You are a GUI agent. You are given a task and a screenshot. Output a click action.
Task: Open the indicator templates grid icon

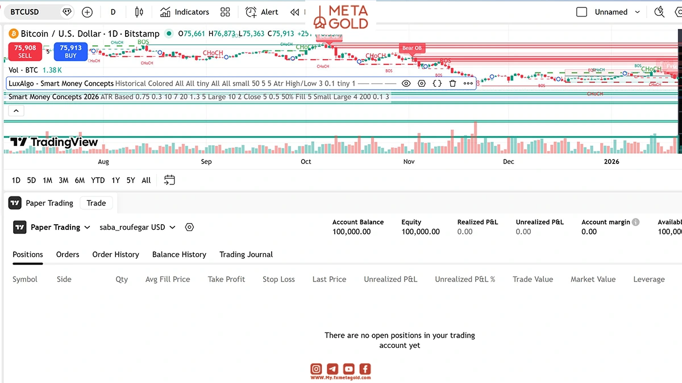tap(225, 12)
